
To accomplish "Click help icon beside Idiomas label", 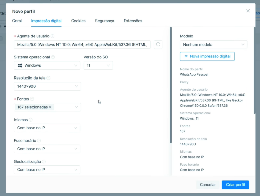I will 31,120.
